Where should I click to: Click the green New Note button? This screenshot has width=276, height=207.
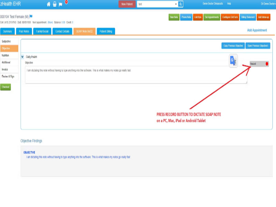coord(174,17)
